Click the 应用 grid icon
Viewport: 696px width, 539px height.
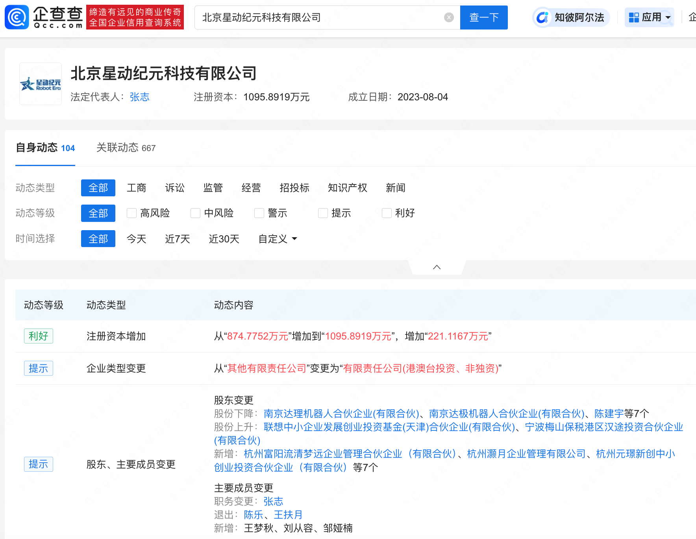(634, 17)
